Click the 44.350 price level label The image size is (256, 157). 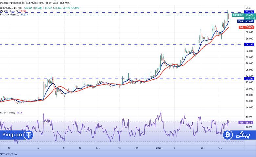click(249, 12)
